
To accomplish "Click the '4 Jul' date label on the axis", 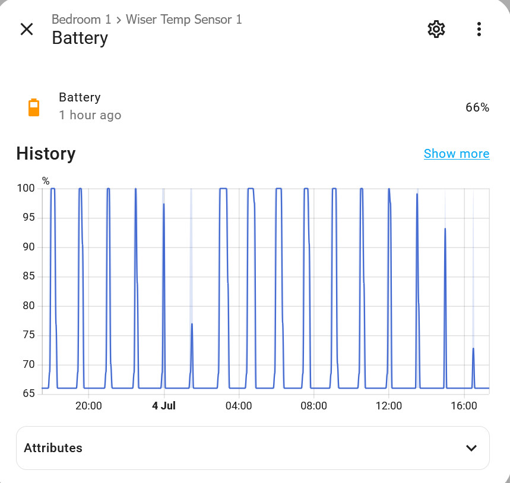I will coord(164,406).
